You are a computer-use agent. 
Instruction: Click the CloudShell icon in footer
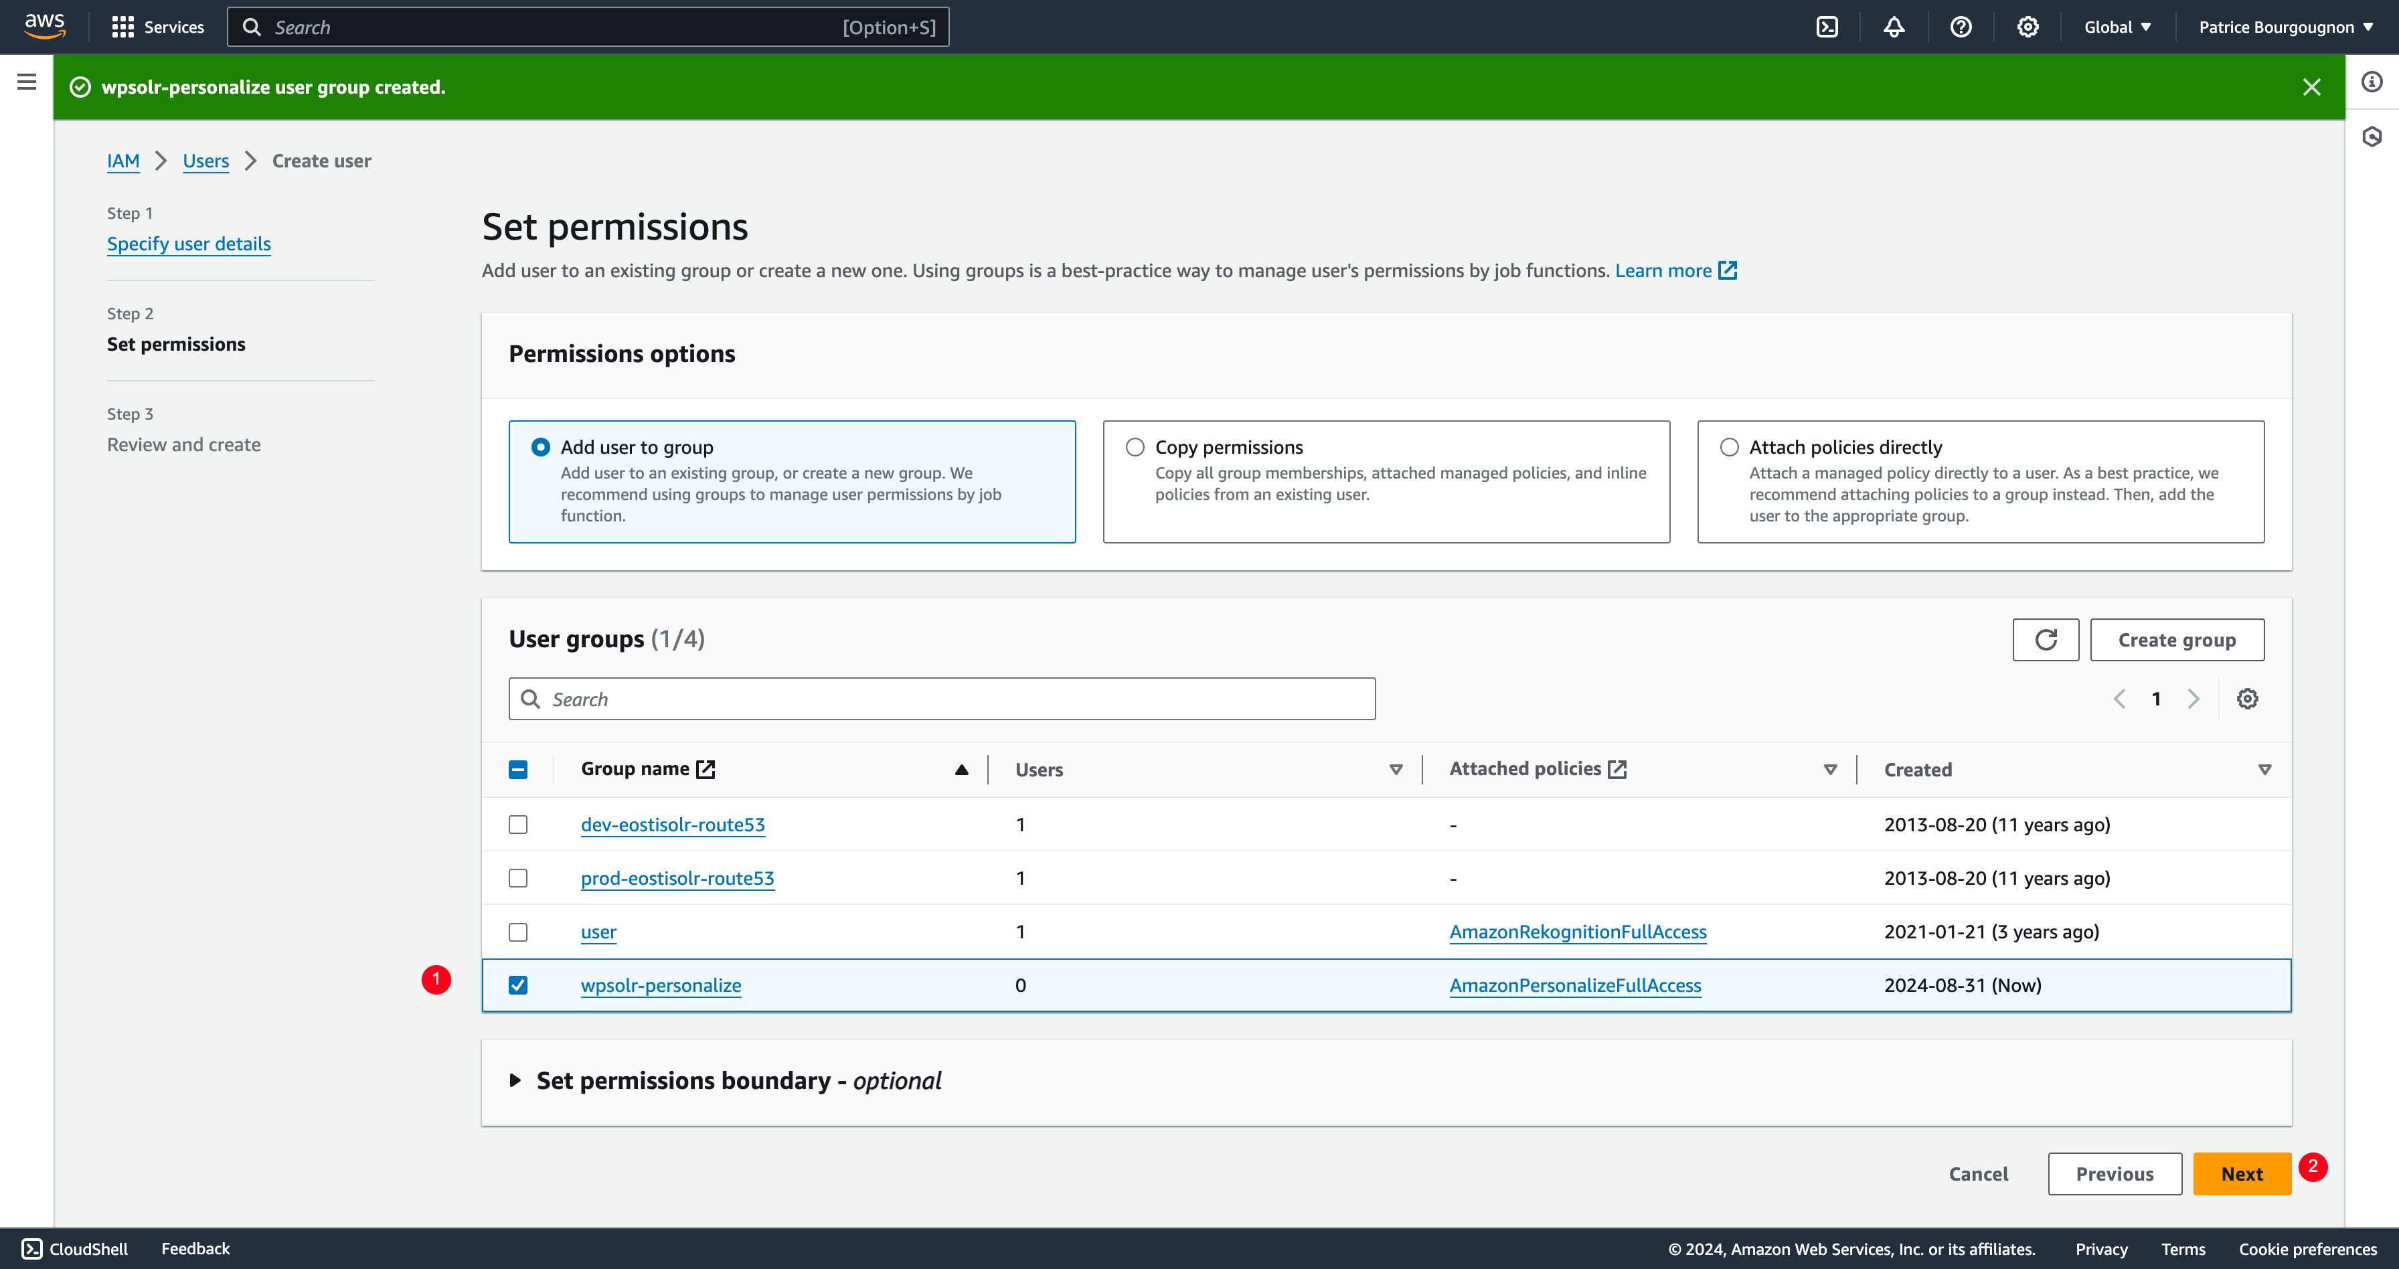[33, 1248]
